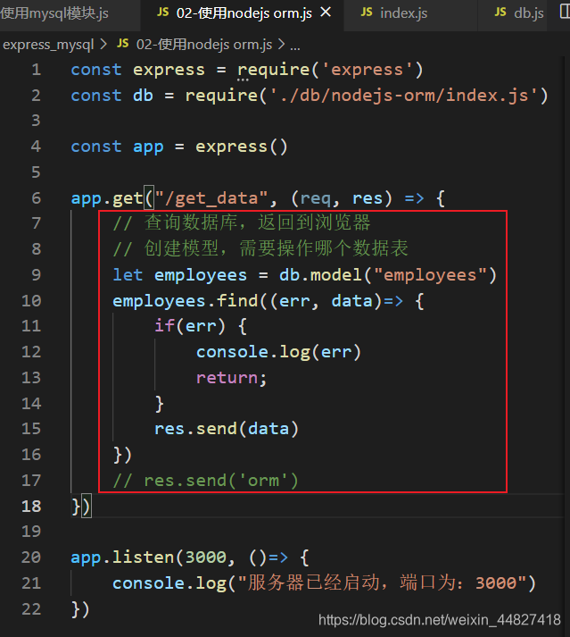The image size is (570, 637).
Task: Select the 02-使用nodejs orm.js tab
Action: point(244,13)
